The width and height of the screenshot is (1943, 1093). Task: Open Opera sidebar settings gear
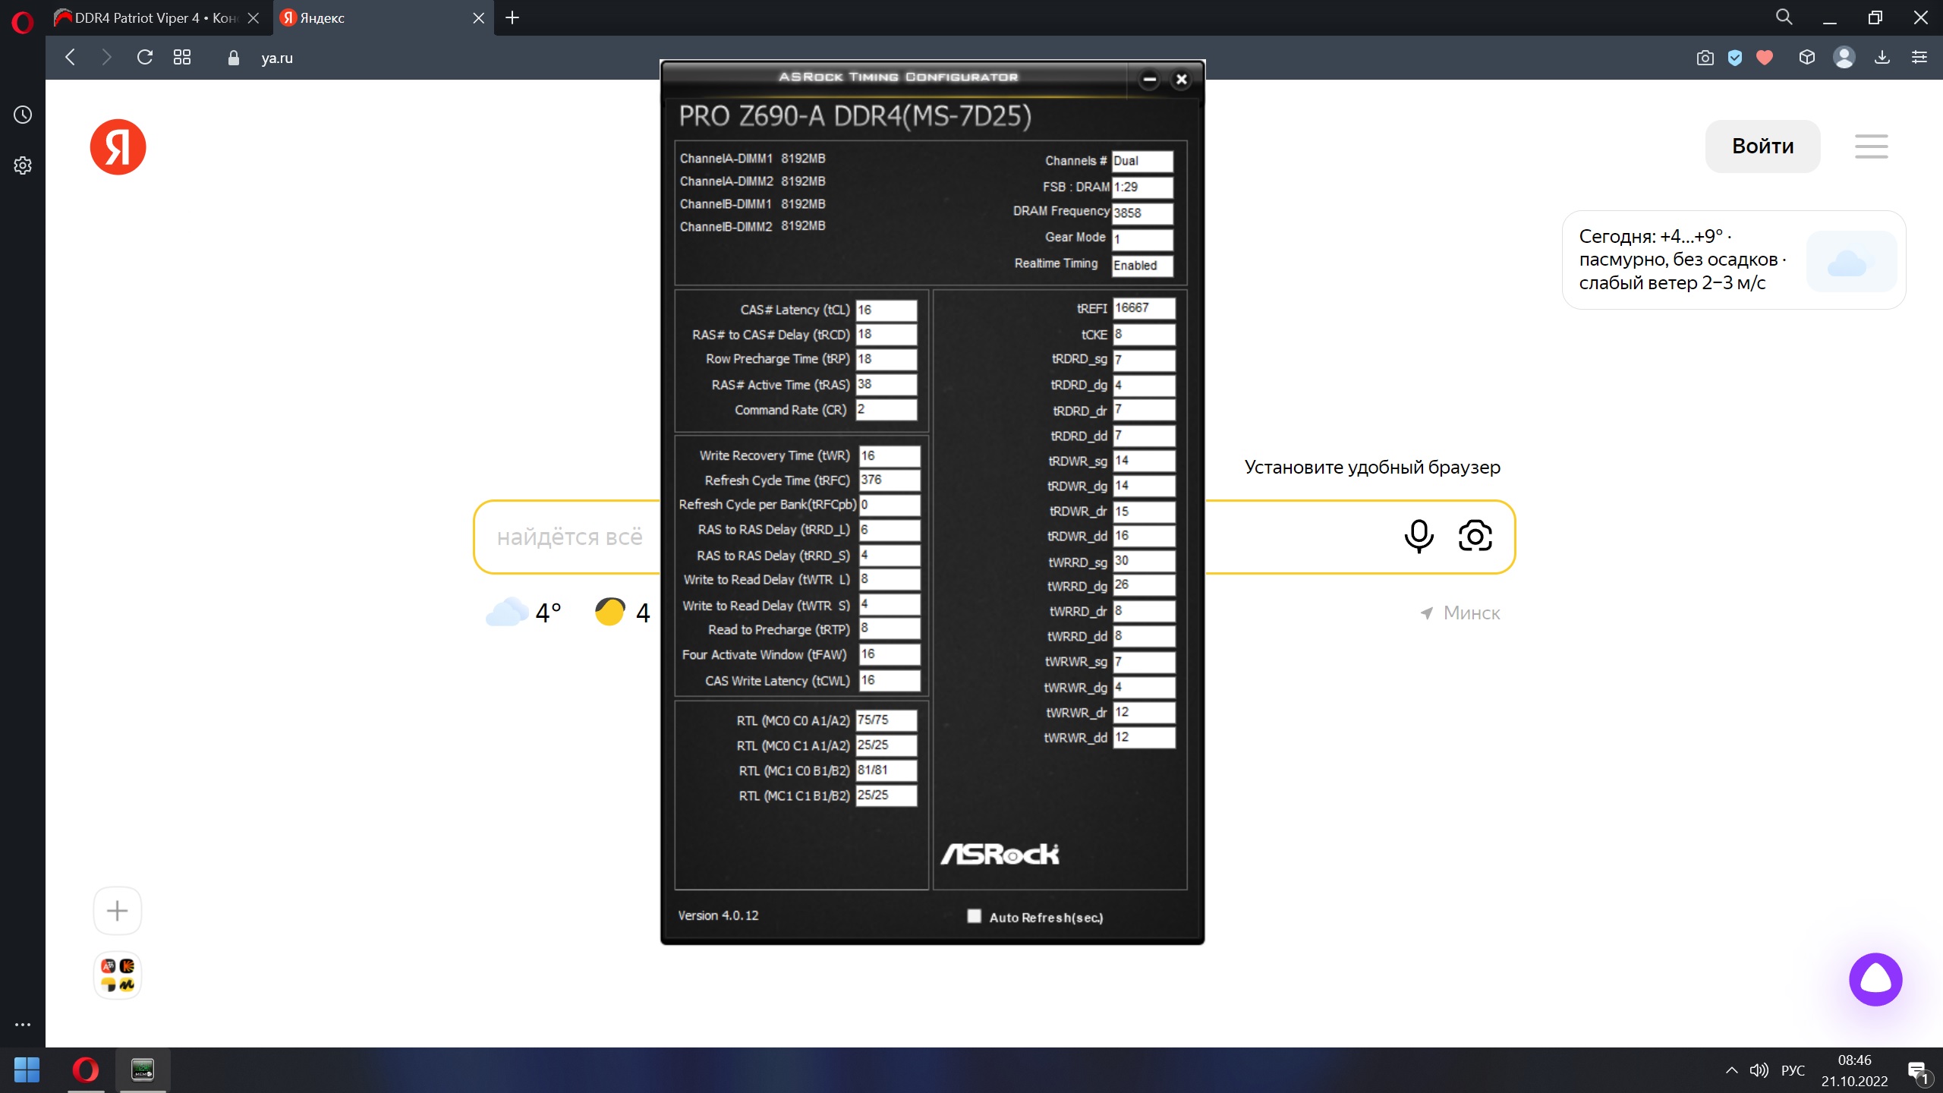click(x=23, y=165)
